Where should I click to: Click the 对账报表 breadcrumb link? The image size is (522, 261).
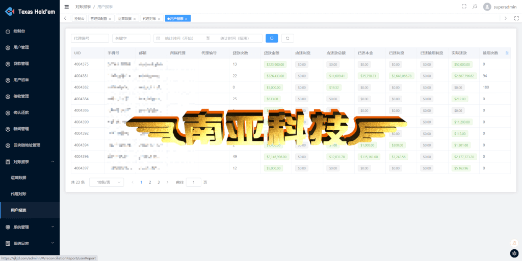83,7
